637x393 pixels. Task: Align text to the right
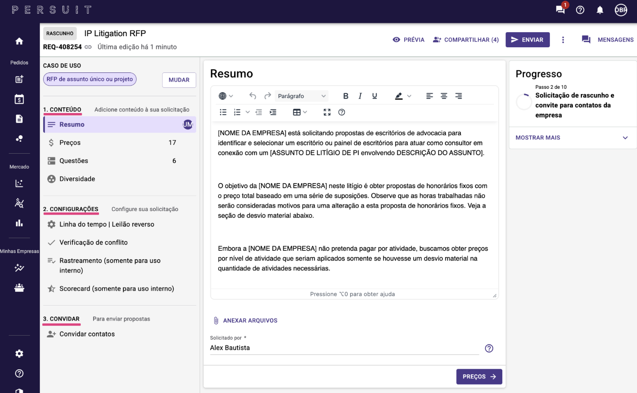pos(459,96)
